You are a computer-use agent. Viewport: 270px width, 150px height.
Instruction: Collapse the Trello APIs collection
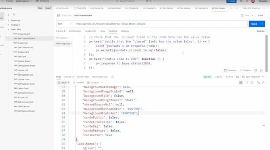point(8,29)
